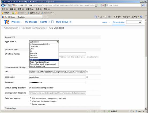The image size is (148, 113).
Task: Go to the Administration tab
Action: pos(119,22)
